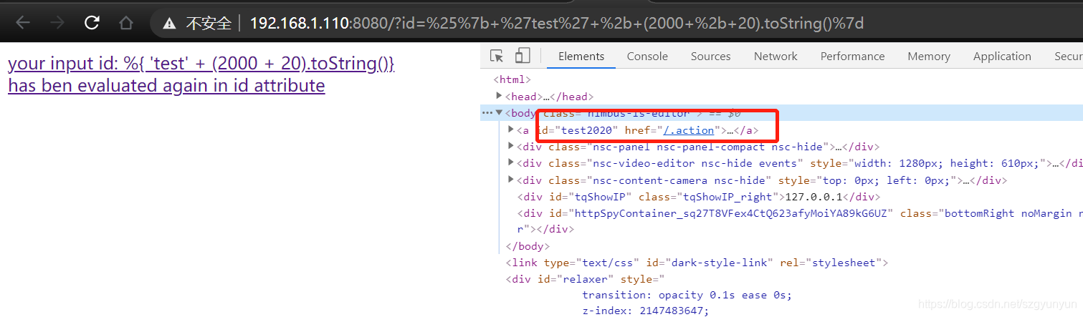Toggle the device toolbar icon
The image size is (1083, 317).
coord(523,56)
